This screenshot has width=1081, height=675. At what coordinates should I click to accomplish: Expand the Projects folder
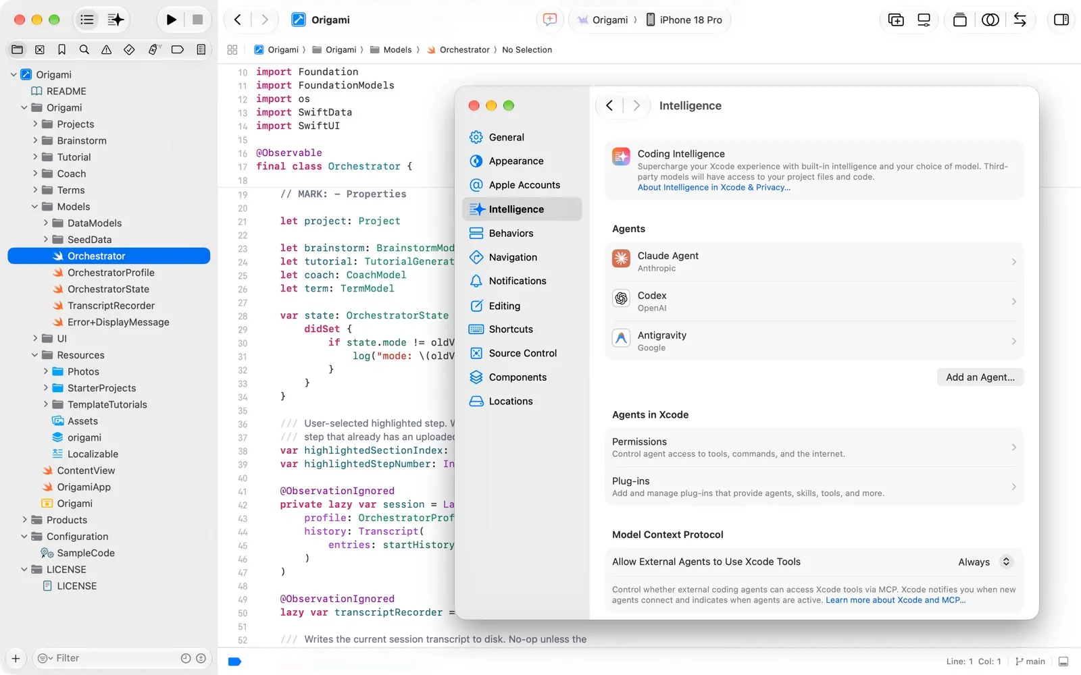(x=35, y=124)
